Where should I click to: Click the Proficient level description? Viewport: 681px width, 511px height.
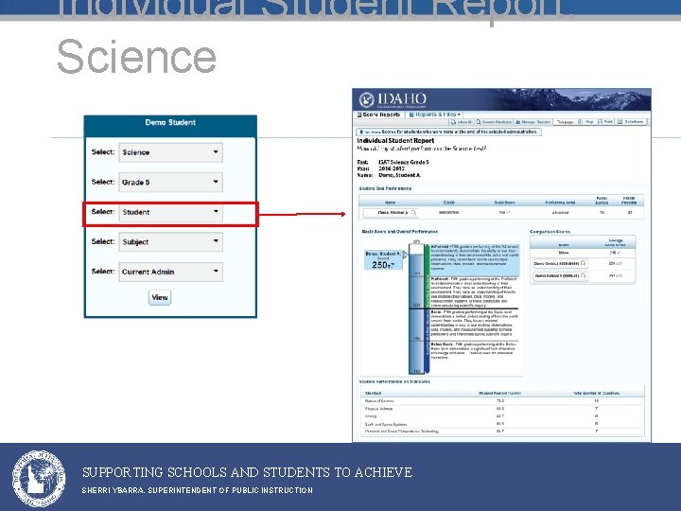click(474, 292)
